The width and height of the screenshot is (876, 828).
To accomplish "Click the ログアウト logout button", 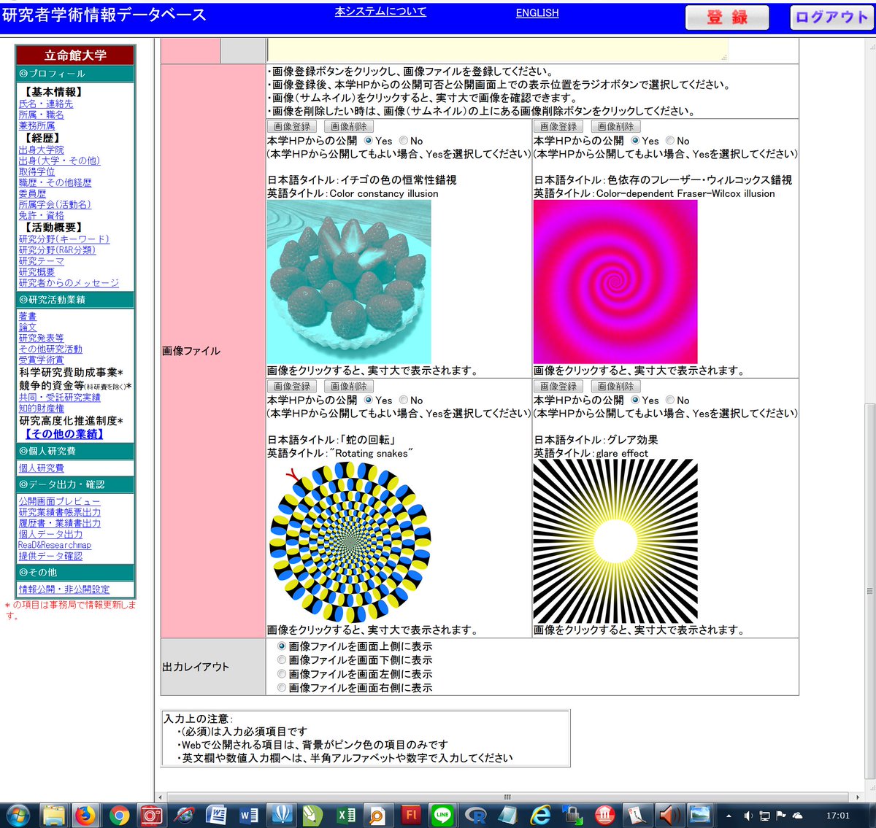I will (831, 18).
